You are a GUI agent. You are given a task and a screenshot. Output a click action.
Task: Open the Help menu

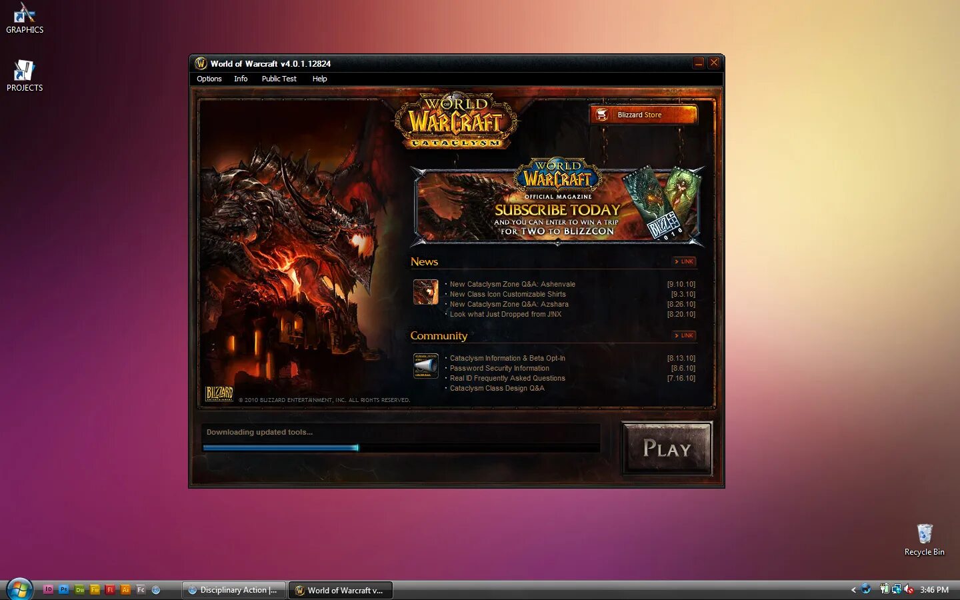(319, 79)
